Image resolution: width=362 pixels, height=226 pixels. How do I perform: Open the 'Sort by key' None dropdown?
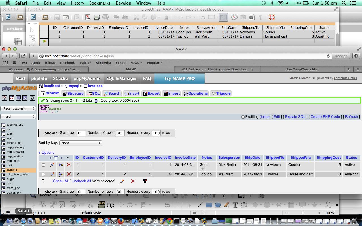[x=81, y=143]
